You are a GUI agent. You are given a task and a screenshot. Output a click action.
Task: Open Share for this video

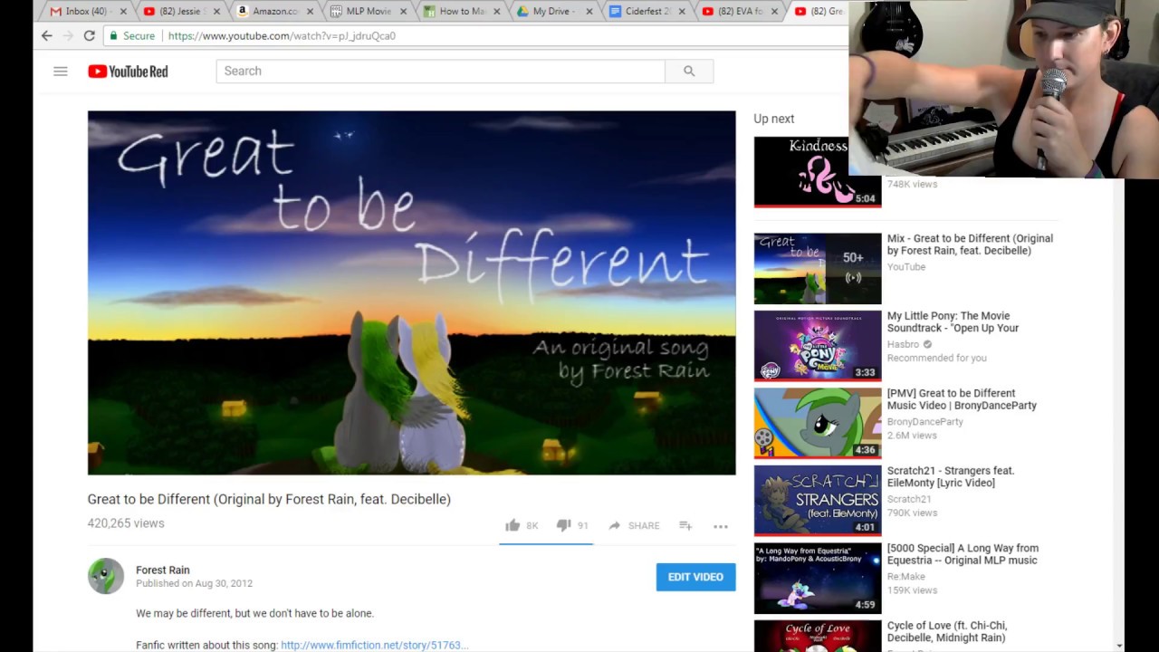(634, 525)
